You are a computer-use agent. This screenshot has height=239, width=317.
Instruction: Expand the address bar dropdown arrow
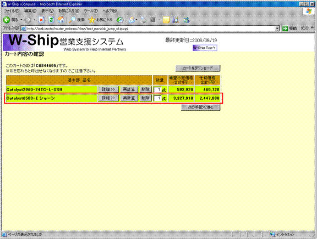pos(277,29)
